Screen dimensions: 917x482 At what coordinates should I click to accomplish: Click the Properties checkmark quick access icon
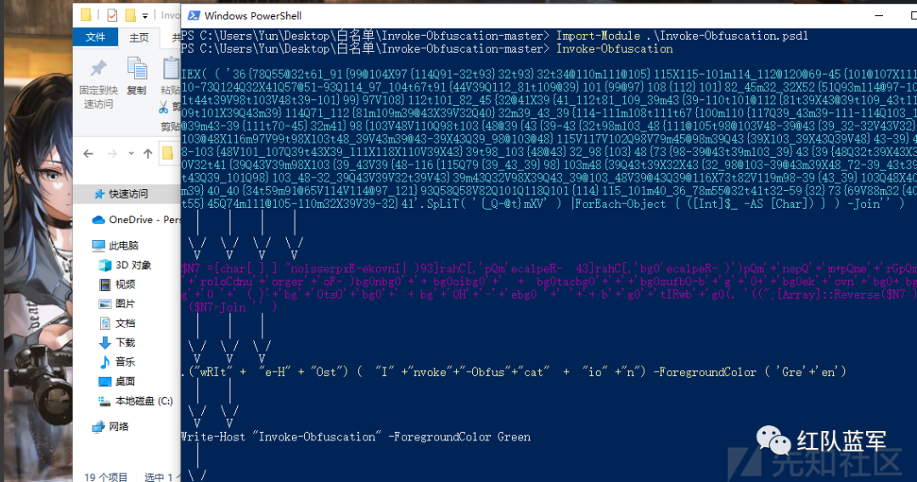pos(113,15)
